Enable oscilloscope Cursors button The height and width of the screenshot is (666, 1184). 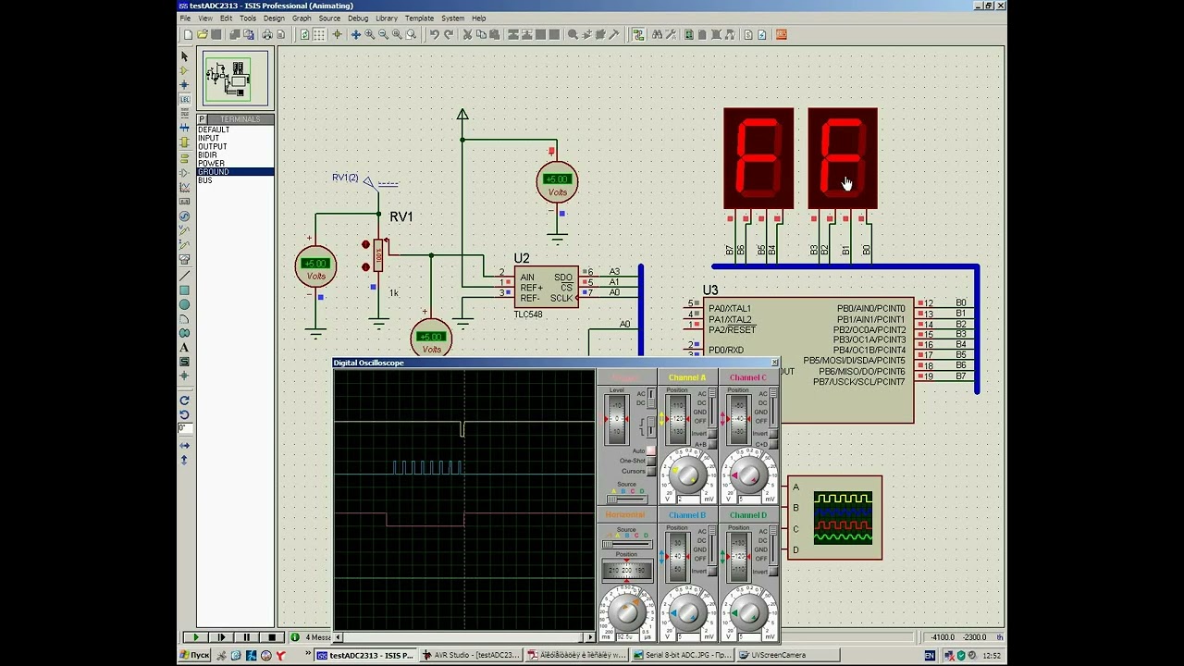(x=650, y=471)
